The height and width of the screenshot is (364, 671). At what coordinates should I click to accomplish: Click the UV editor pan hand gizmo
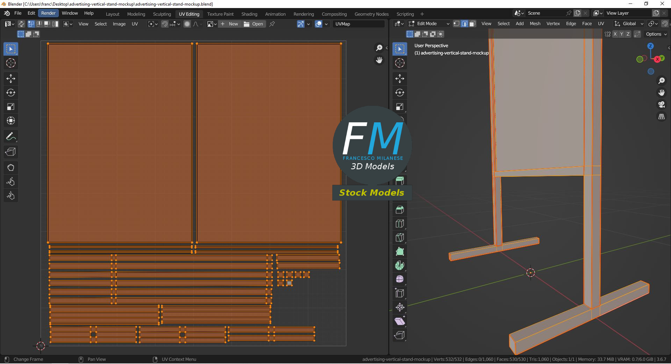pyautogui.click(x=379, y=60)
